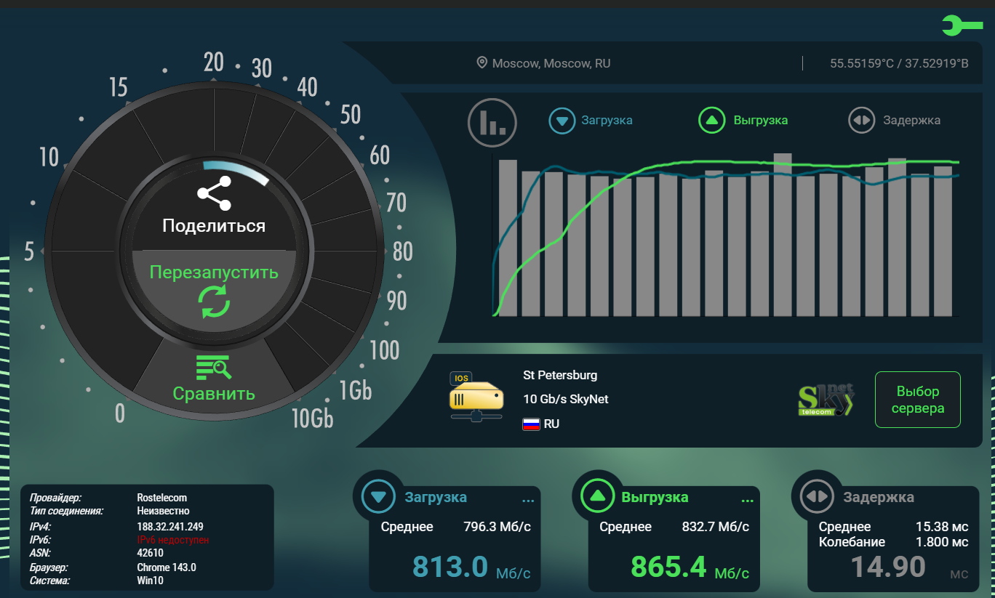Click the Сравнить compare search icon

coord(214,368)
